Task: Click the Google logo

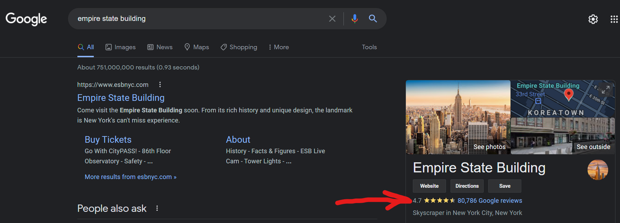Action: [x=26, y=19]
